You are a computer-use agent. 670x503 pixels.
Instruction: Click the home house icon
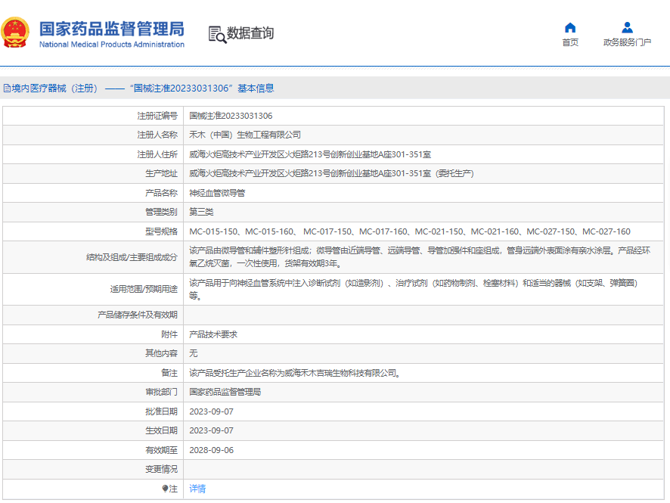570,28
